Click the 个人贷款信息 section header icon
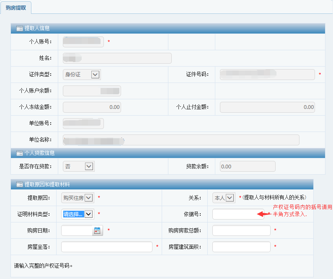333x279 pixels. 19,153
